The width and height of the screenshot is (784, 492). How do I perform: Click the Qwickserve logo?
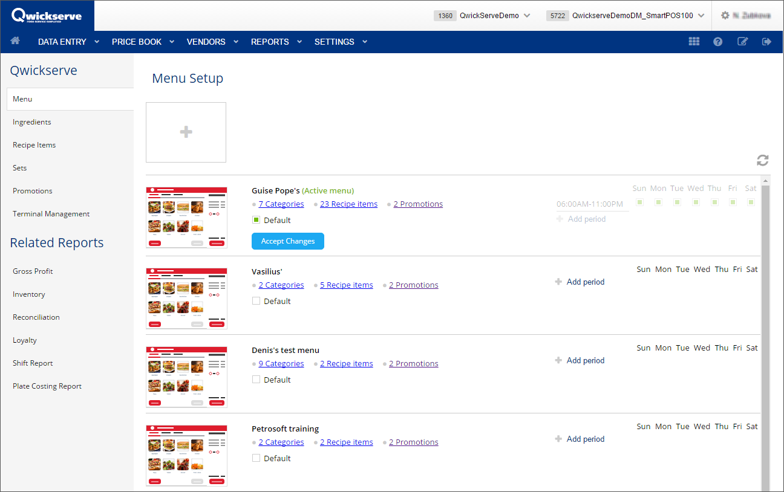coord(47,16)
